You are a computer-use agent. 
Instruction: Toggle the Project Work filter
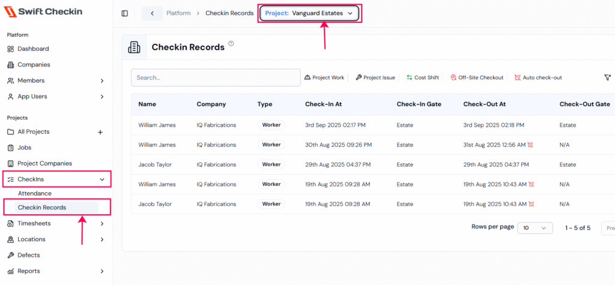(x=324, y=77)
